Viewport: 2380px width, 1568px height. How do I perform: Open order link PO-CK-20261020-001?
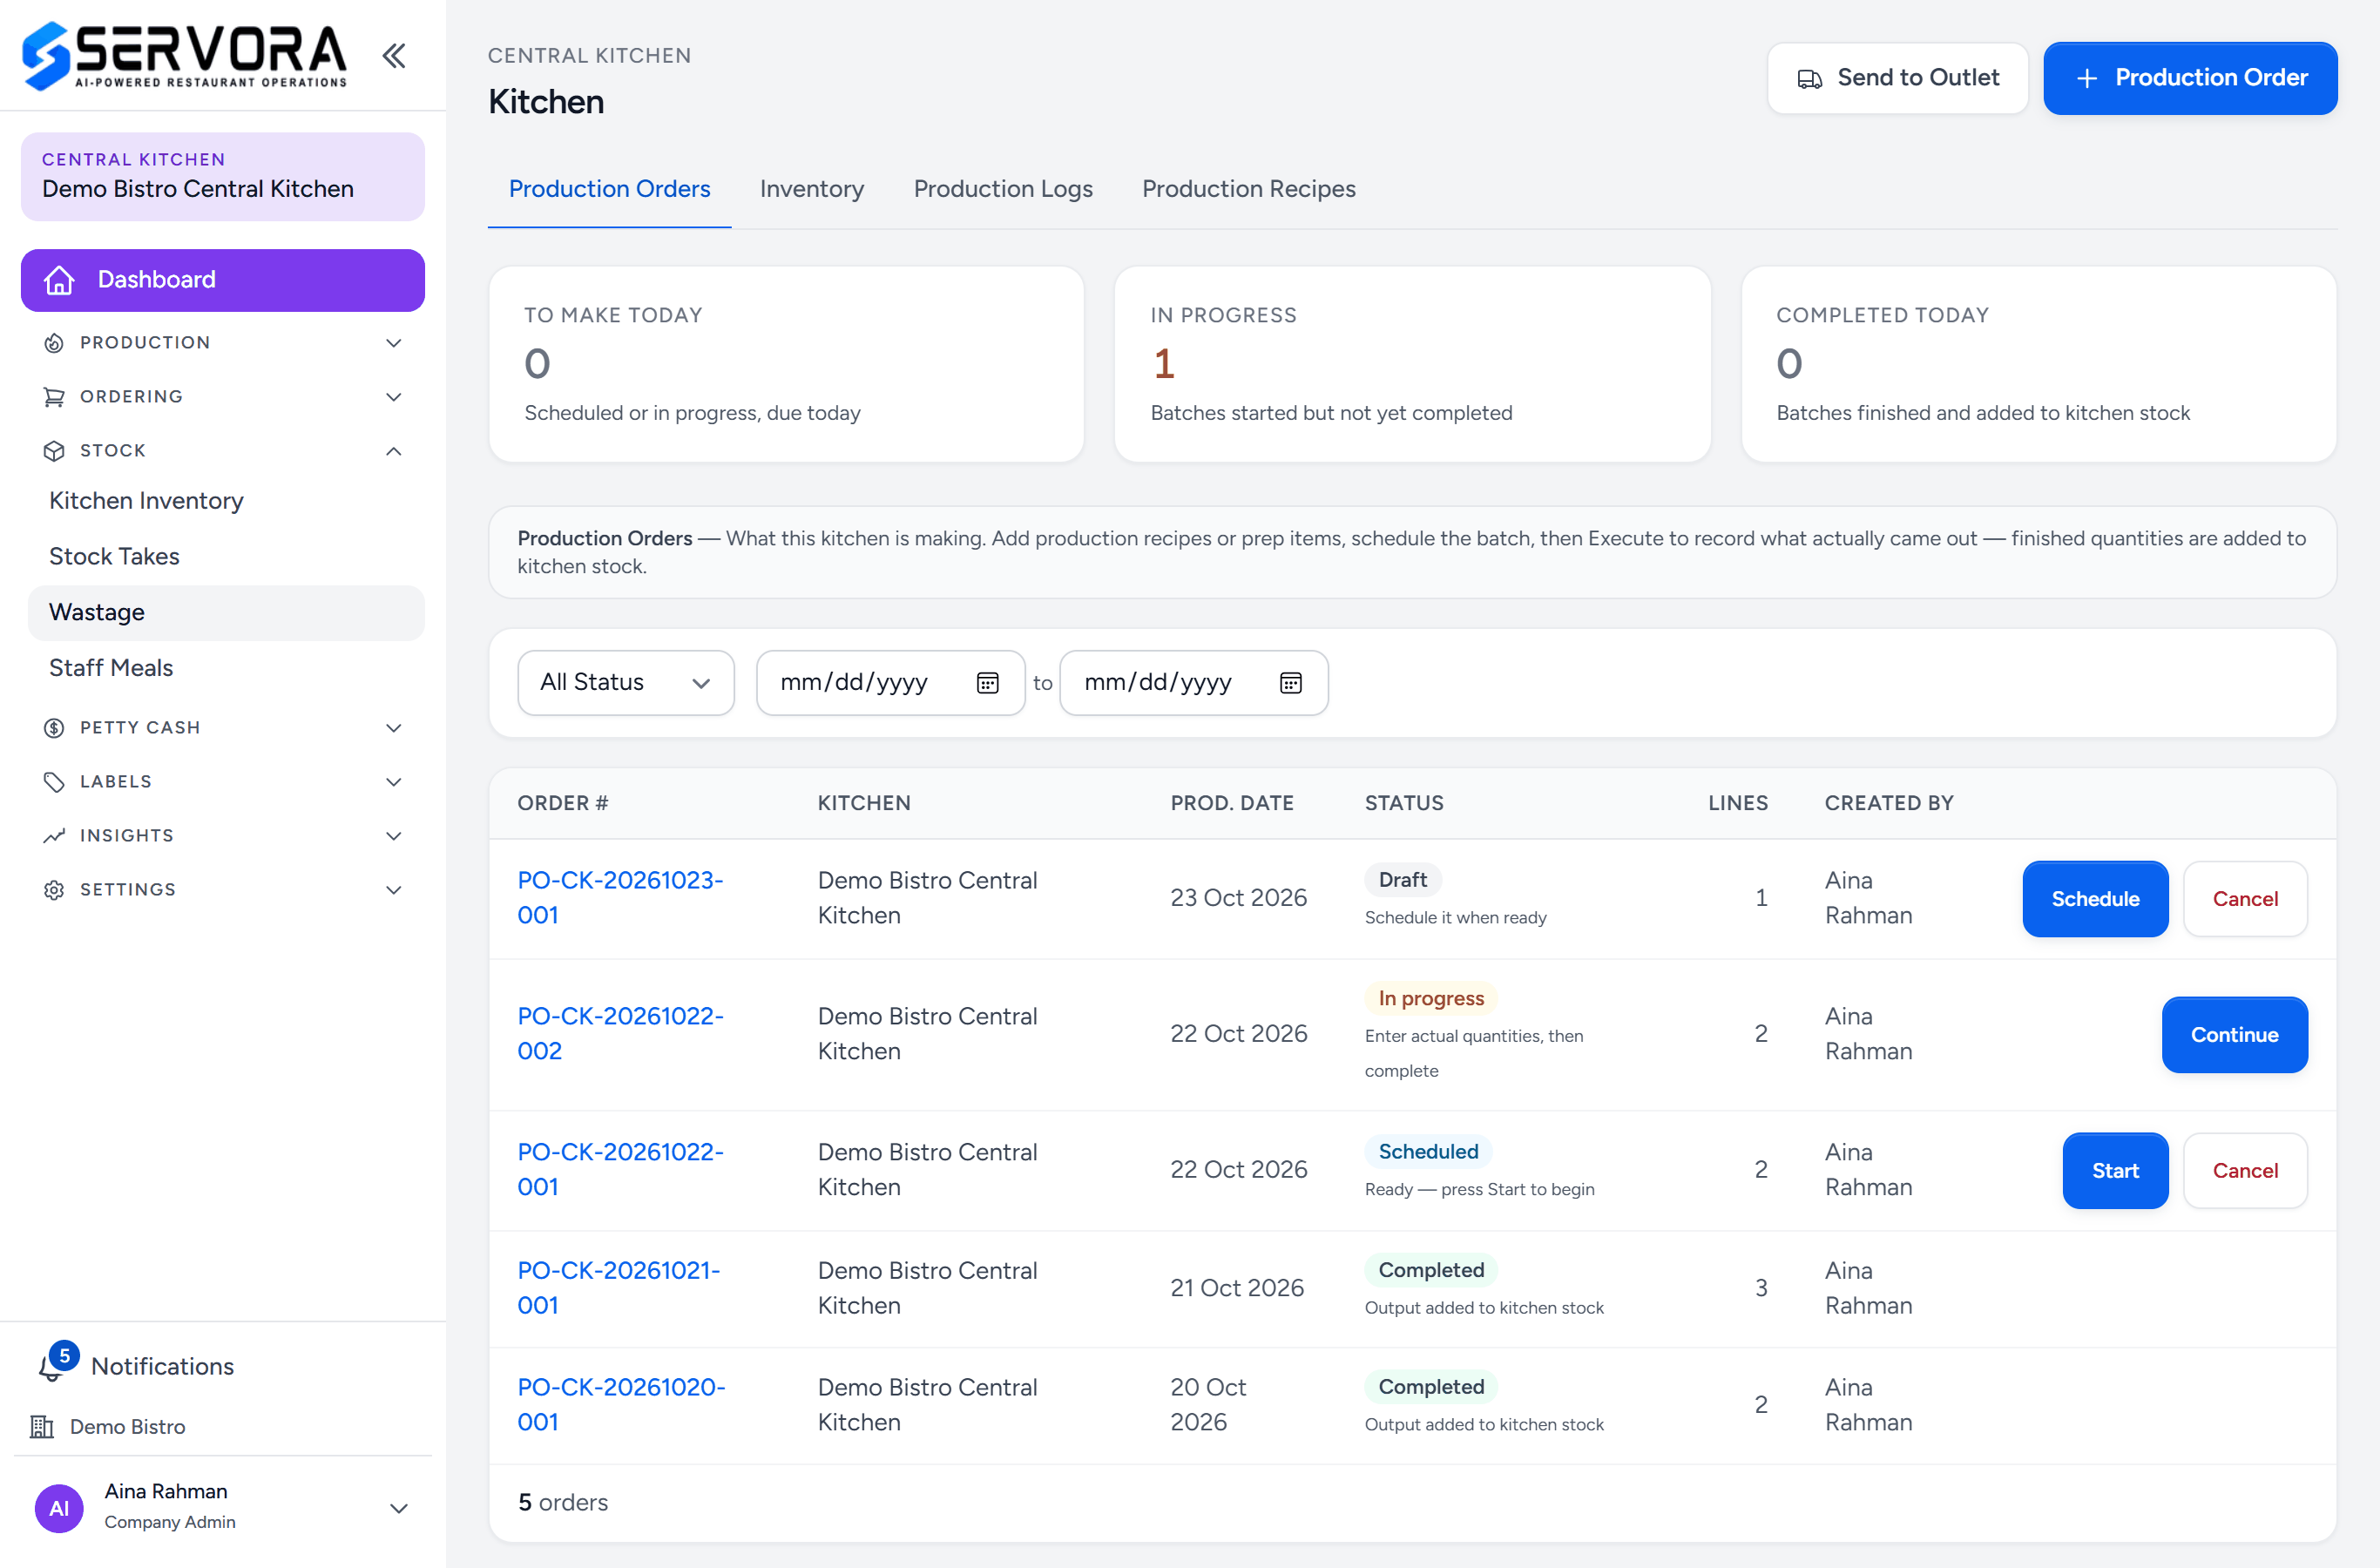point(621,1405)
